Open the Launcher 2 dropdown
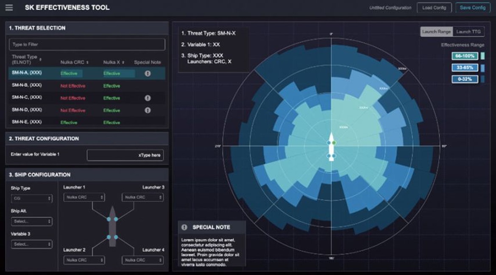Screen dimensions: 496x275 84,260
